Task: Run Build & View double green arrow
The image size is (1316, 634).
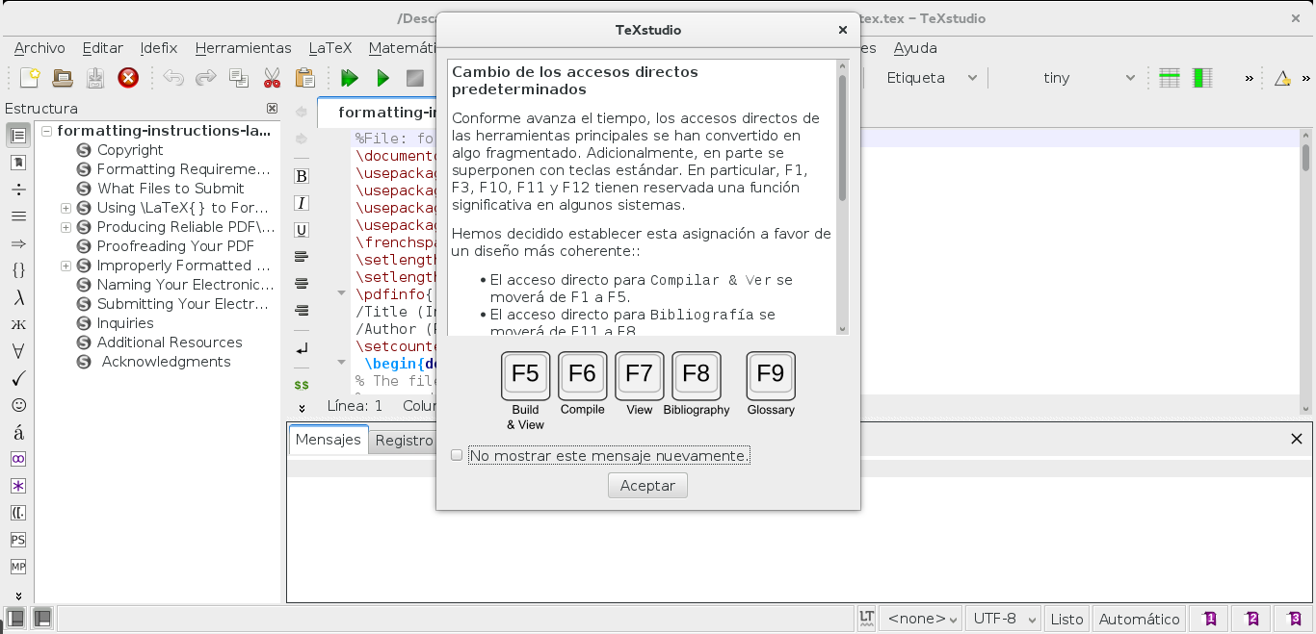Action: [350, 78]
